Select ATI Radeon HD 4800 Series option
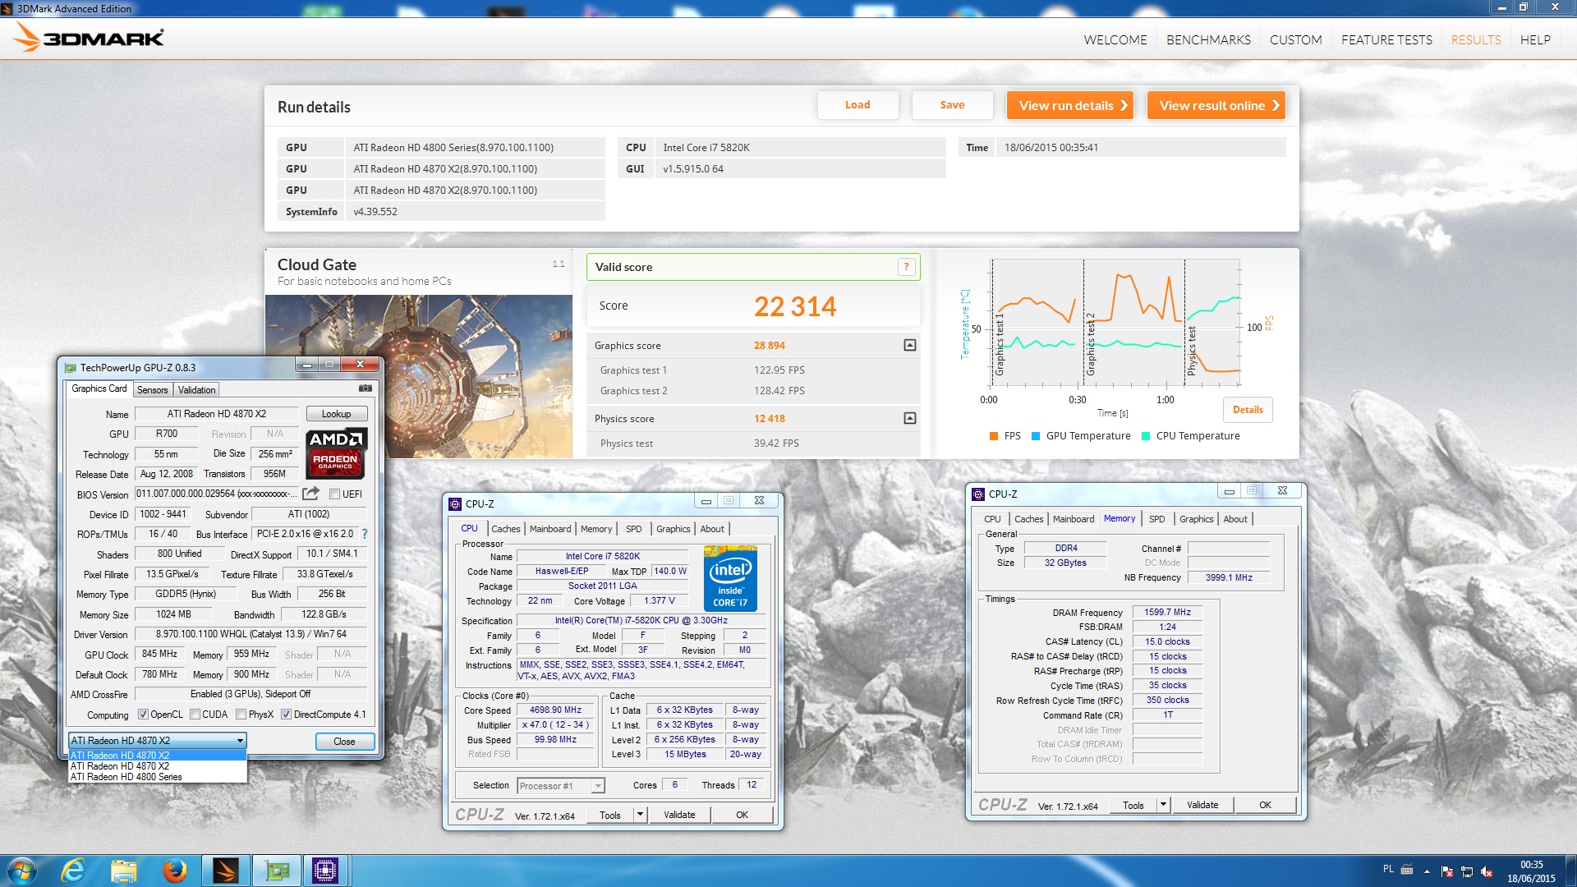The image size is (1577, 887). 158,777
